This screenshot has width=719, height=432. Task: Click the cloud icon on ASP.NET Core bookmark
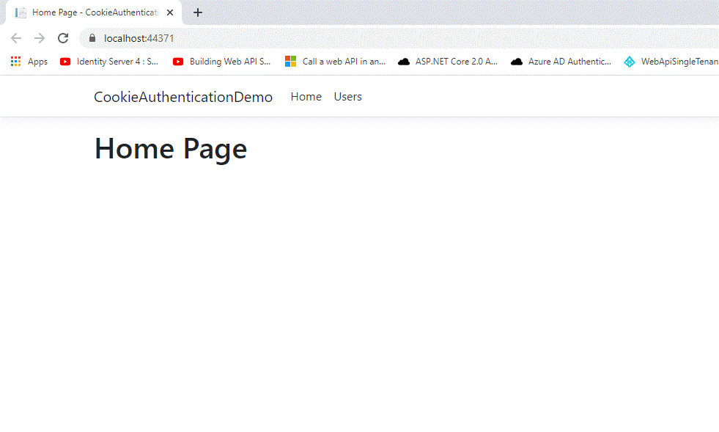[404, 62]
